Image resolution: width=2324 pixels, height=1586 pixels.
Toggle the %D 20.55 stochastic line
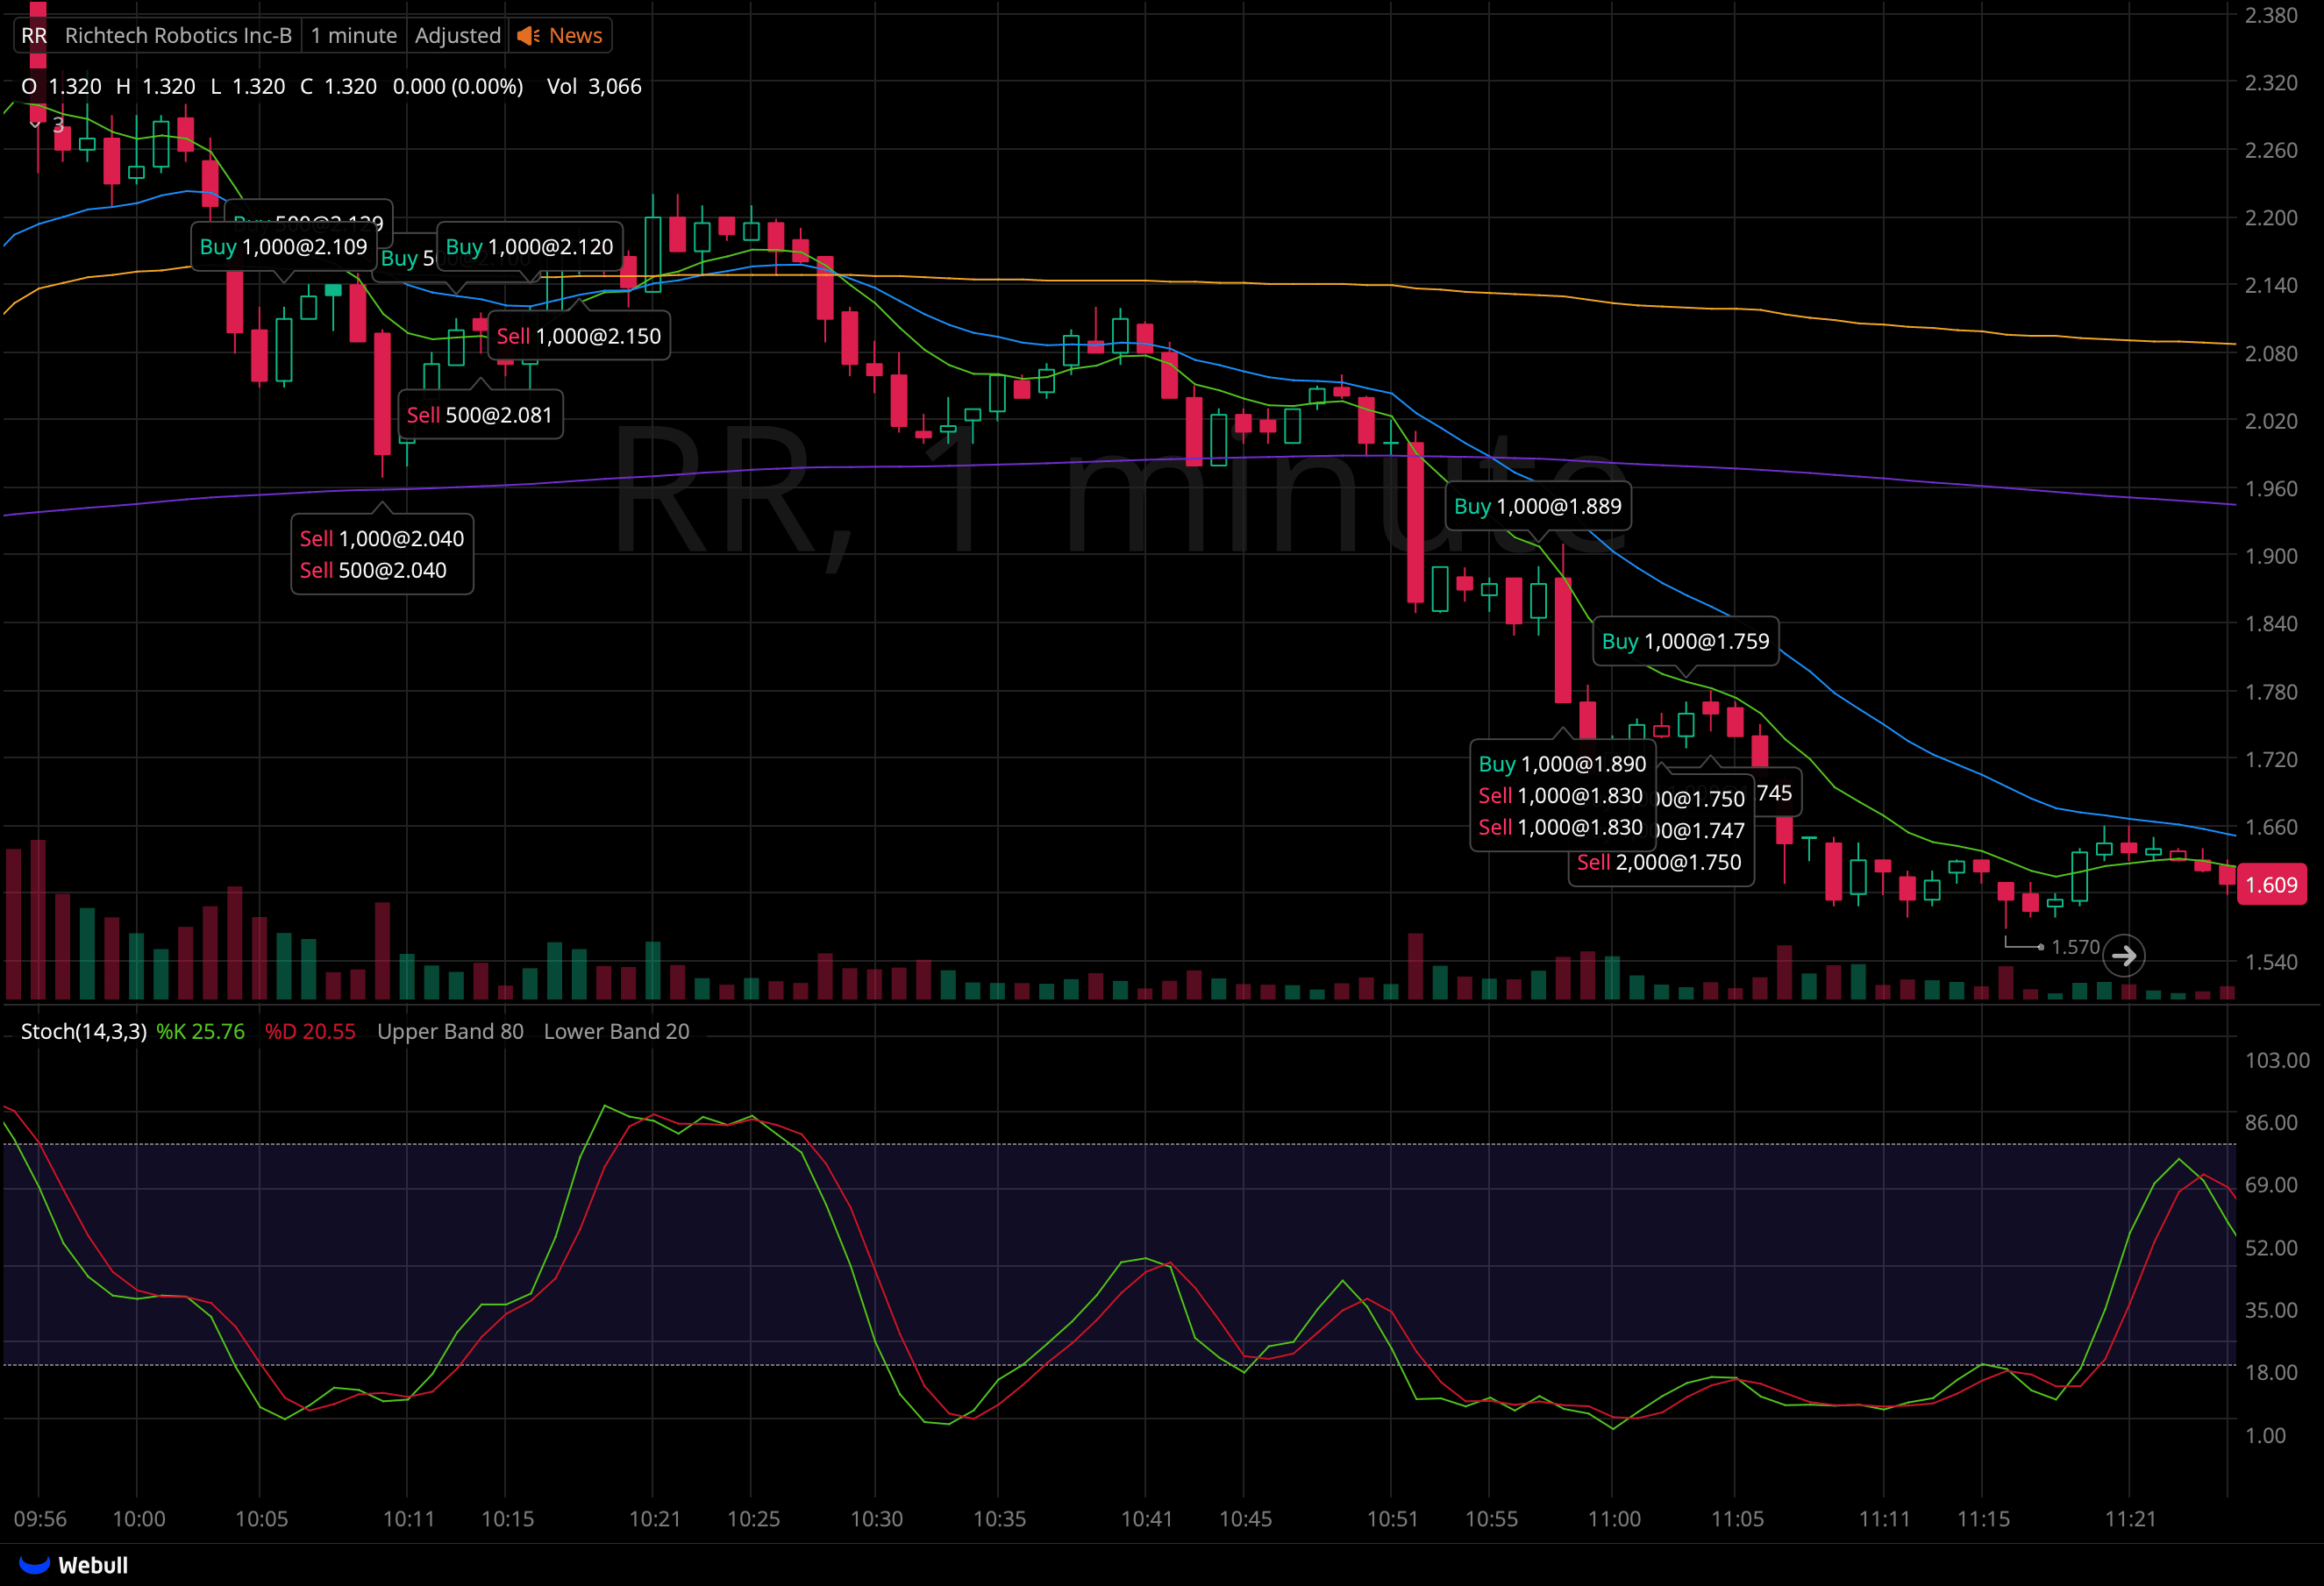click(310, 1031)
